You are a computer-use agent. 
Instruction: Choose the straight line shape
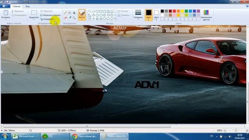coord(90,12)
